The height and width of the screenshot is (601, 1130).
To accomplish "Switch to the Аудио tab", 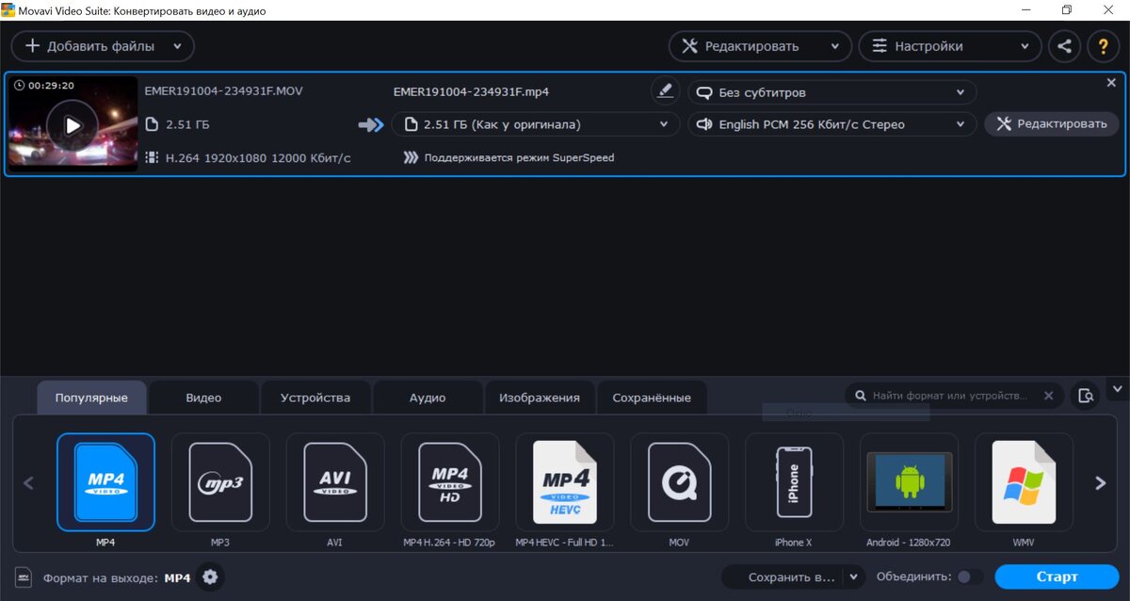I will pyautogui.click(x=428, y=398).
